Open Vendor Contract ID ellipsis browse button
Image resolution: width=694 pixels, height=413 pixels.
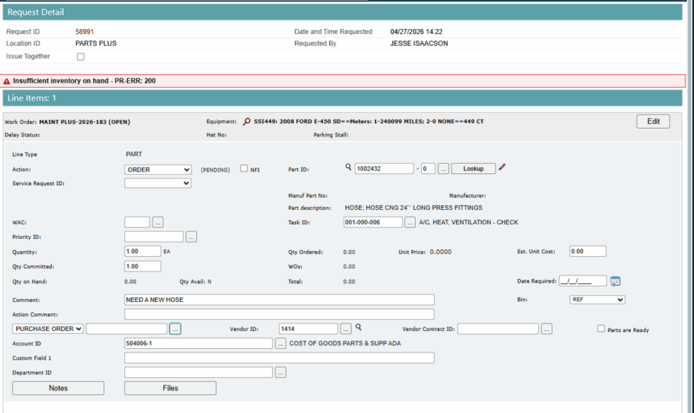point(547,329)
